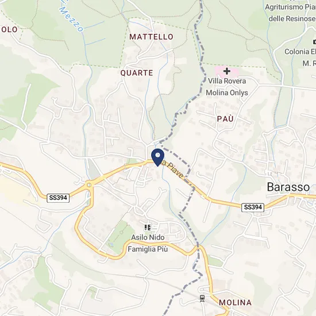Viewport: 316px width, 316px height.
Task: Click the pink hospital area
Action: [x=227, y=72]
